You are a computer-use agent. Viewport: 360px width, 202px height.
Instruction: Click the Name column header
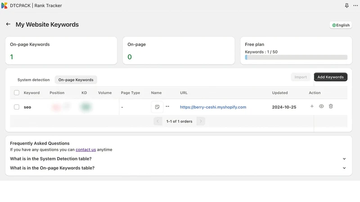click(156, 93)
